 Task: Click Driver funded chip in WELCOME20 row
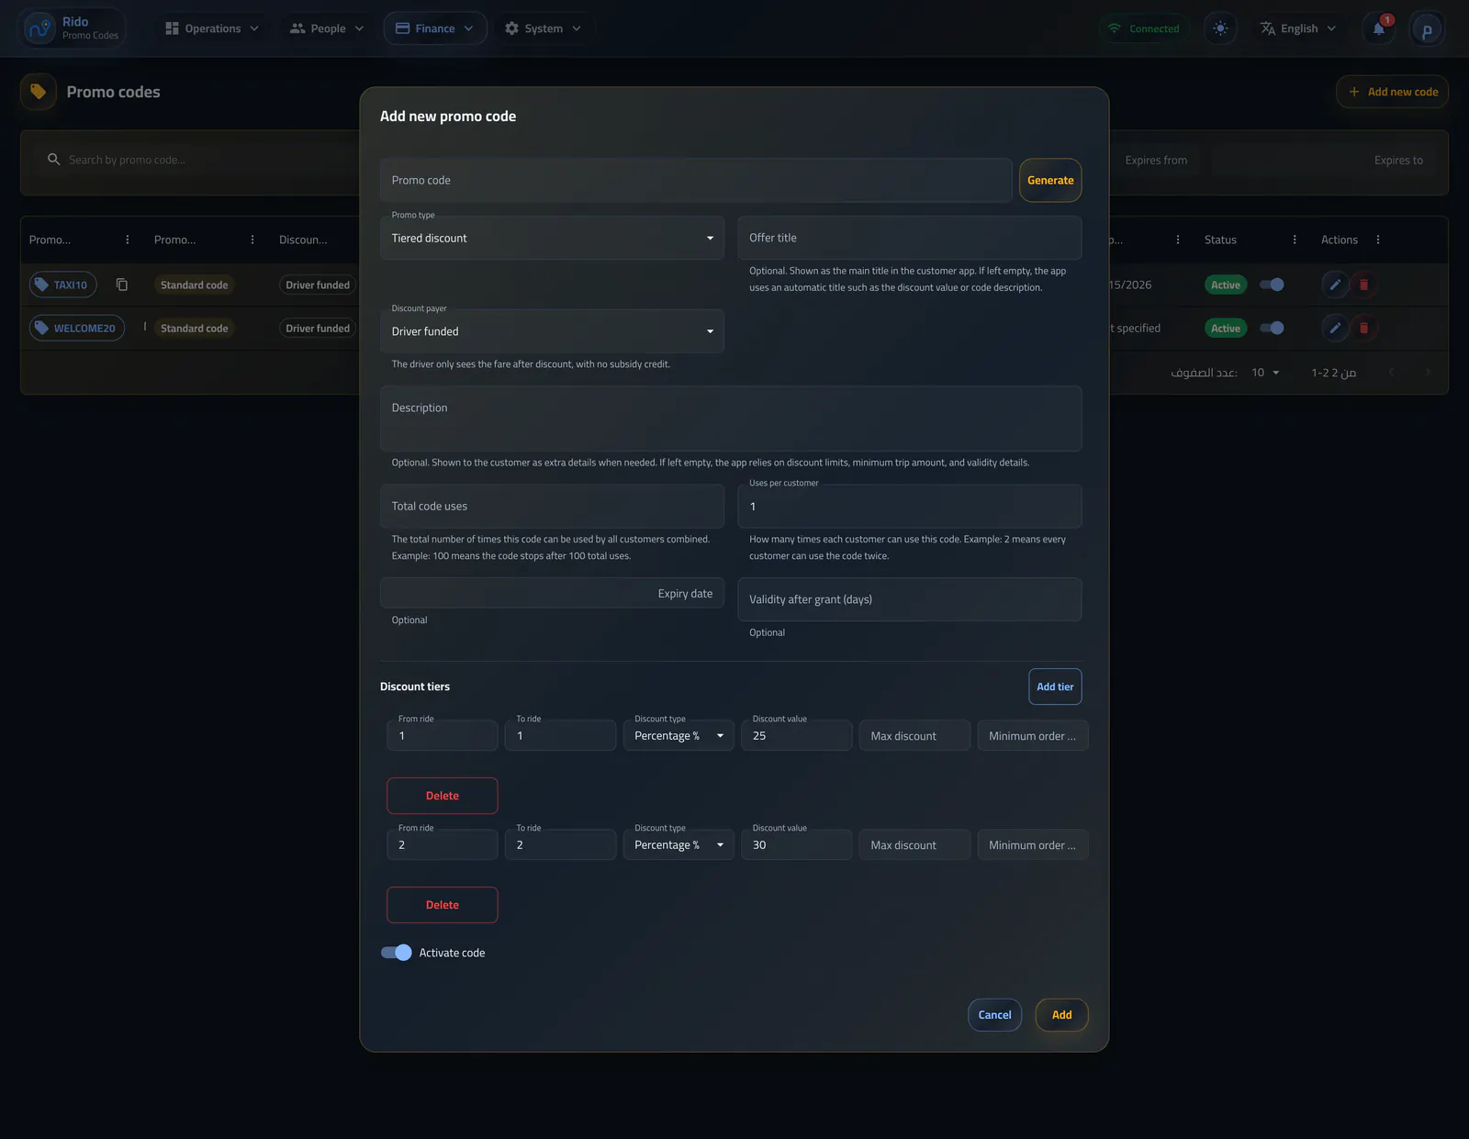pyautogui.click(x=318, y=328)
